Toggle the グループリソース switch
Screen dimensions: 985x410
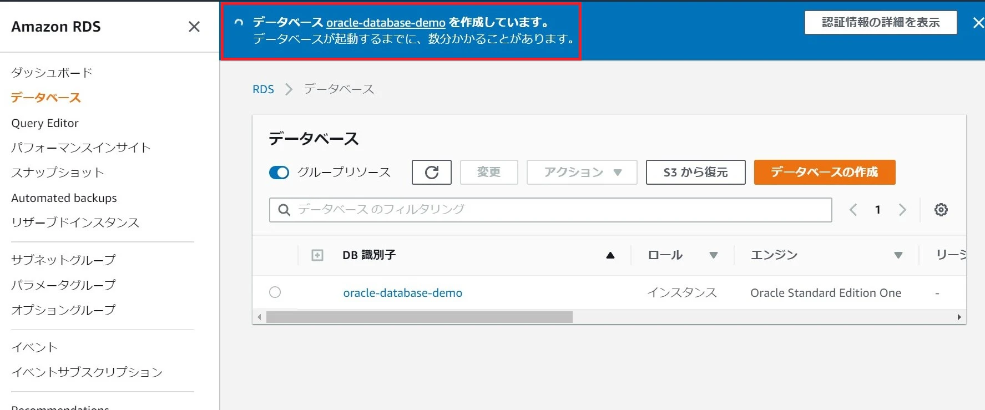[279, 173]
